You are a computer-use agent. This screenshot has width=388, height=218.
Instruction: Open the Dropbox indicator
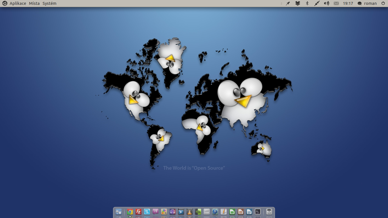click(298, 3)
